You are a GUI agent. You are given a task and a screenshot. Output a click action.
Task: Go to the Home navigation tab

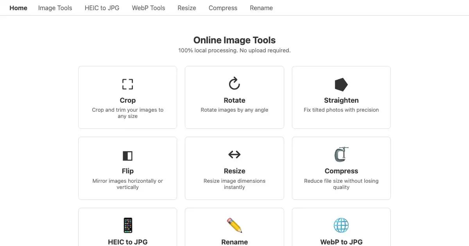18,8
